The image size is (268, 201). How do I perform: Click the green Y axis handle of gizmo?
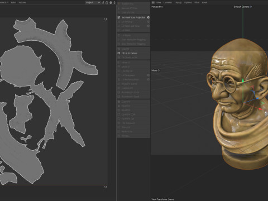(x=243, y=80)
